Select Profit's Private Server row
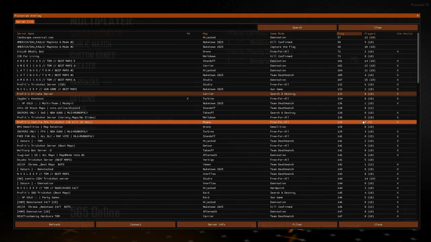Screen dimensions: 431x242 tap(216, 94)
